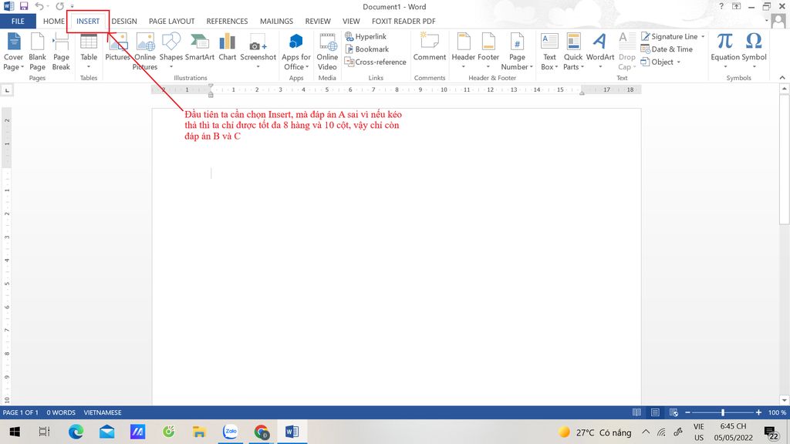
Task: Open the Footer menu
Action: click(x=488, y=52)
